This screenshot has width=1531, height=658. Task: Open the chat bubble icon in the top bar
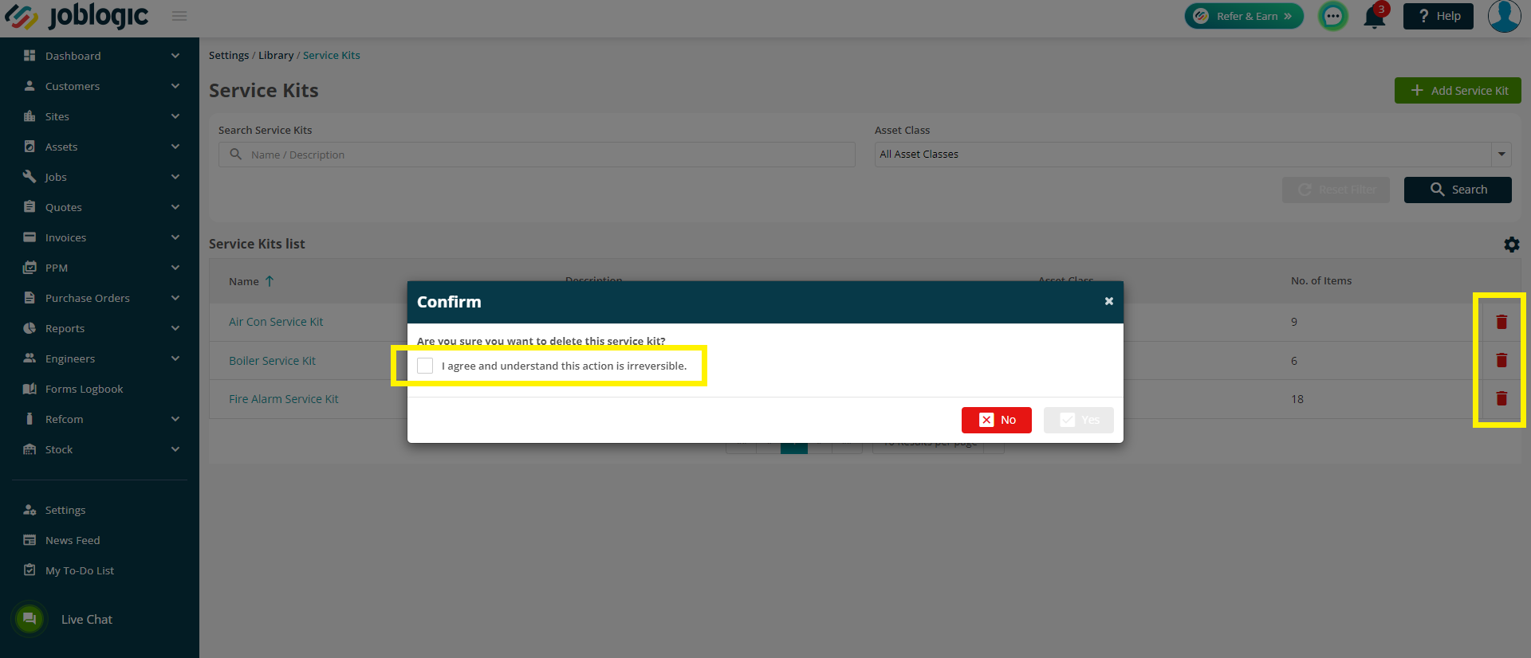click(x=1332, y=16)
